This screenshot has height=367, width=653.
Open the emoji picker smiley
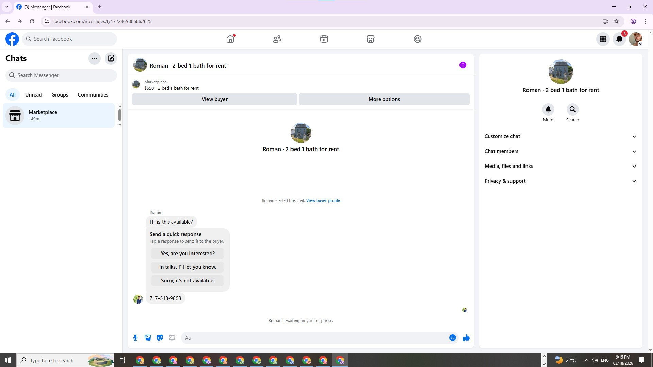pyautogui.click(x=452, y=338)
